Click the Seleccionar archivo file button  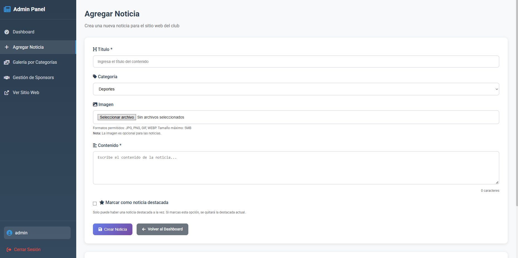pos(117,117)
